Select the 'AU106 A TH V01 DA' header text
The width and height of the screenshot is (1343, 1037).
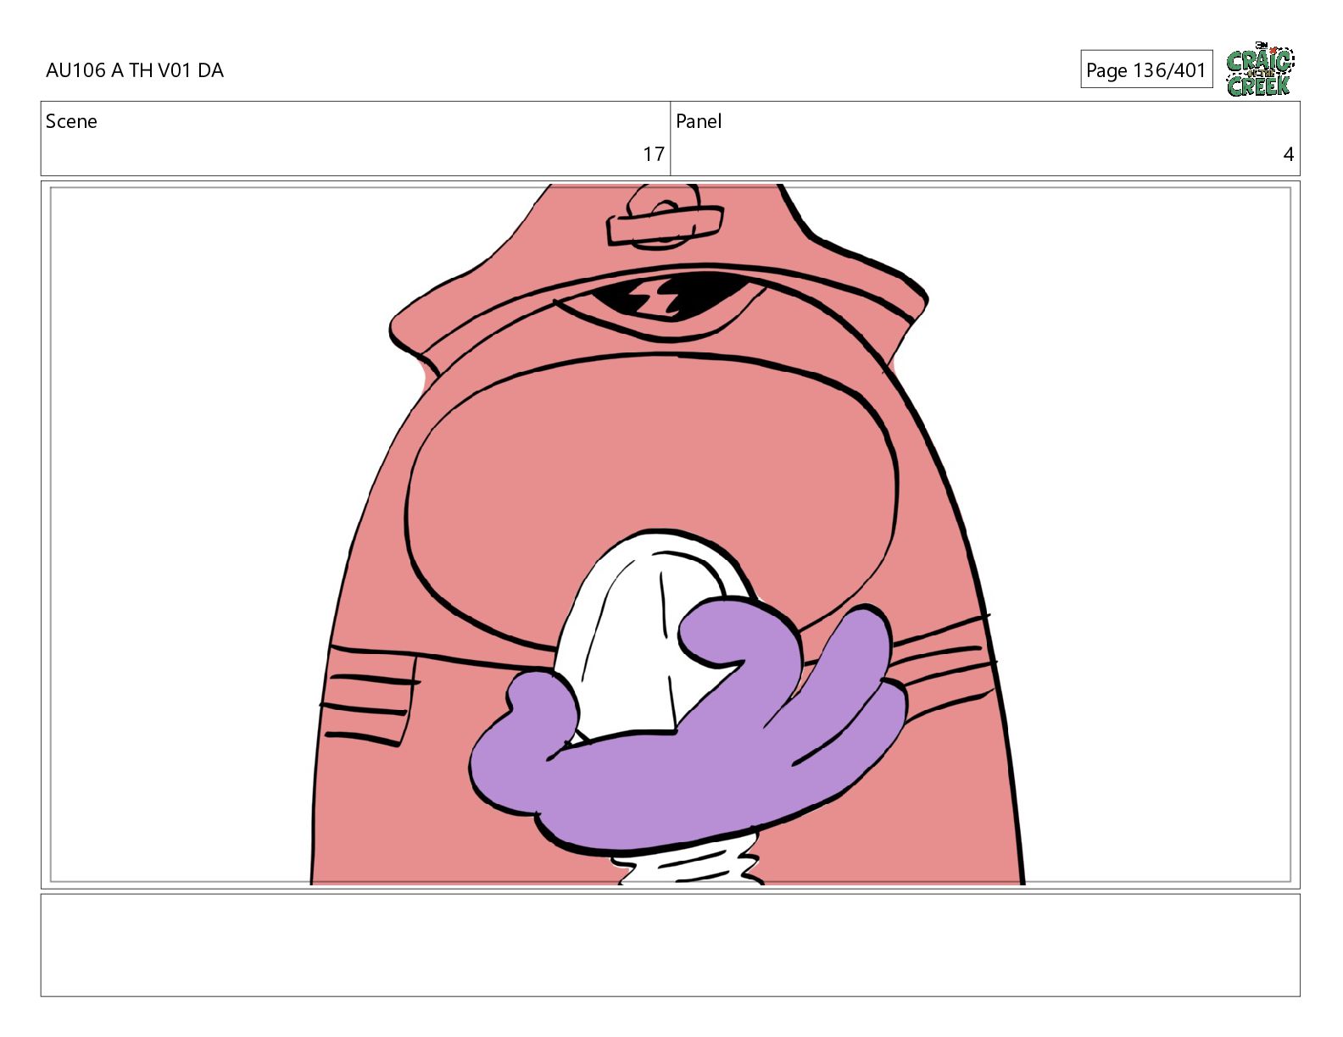pyautogui.click(x=135, y=70)
